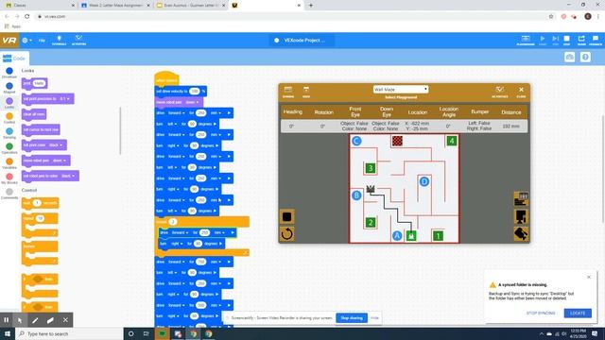Close the Screencastify drawing toolbar
Screen dimensions: 605x340
(65, 320)
